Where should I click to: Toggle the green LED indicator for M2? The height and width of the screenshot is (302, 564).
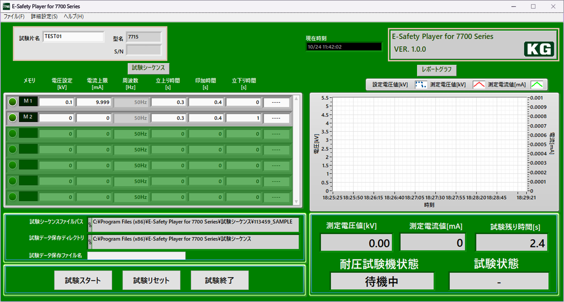click(x=13, y=118)
